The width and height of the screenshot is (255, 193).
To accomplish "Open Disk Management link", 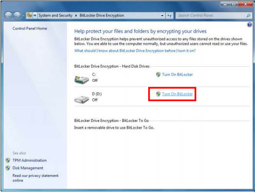I will 28,168.
